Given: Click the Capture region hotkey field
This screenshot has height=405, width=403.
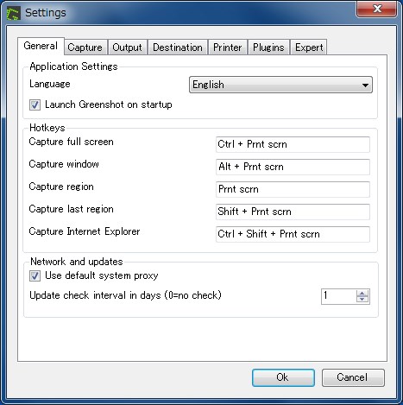Looking at the screenshot, I should point(293,189).
